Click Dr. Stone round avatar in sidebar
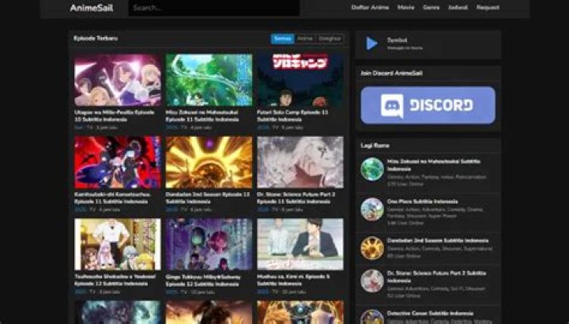This screenshot has width=569, height=324. [x=372, y=281]
